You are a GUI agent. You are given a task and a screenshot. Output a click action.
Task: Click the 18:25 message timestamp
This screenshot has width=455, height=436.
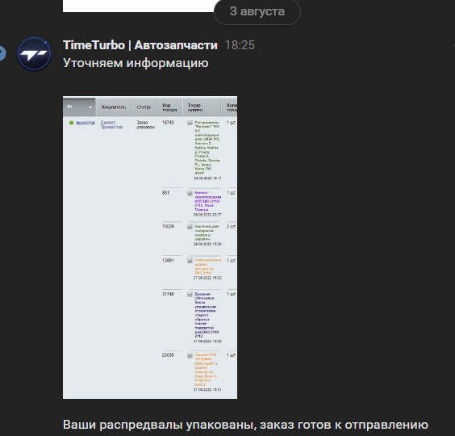tap(240, 45)
